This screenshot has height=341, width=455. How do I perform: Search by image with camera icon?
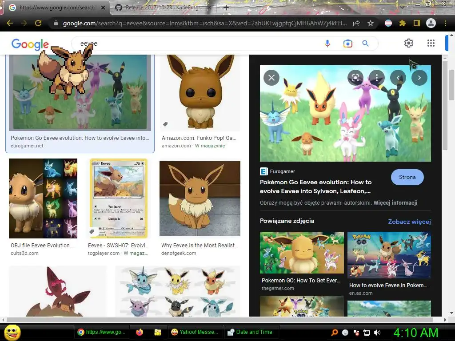coord(347,44)
